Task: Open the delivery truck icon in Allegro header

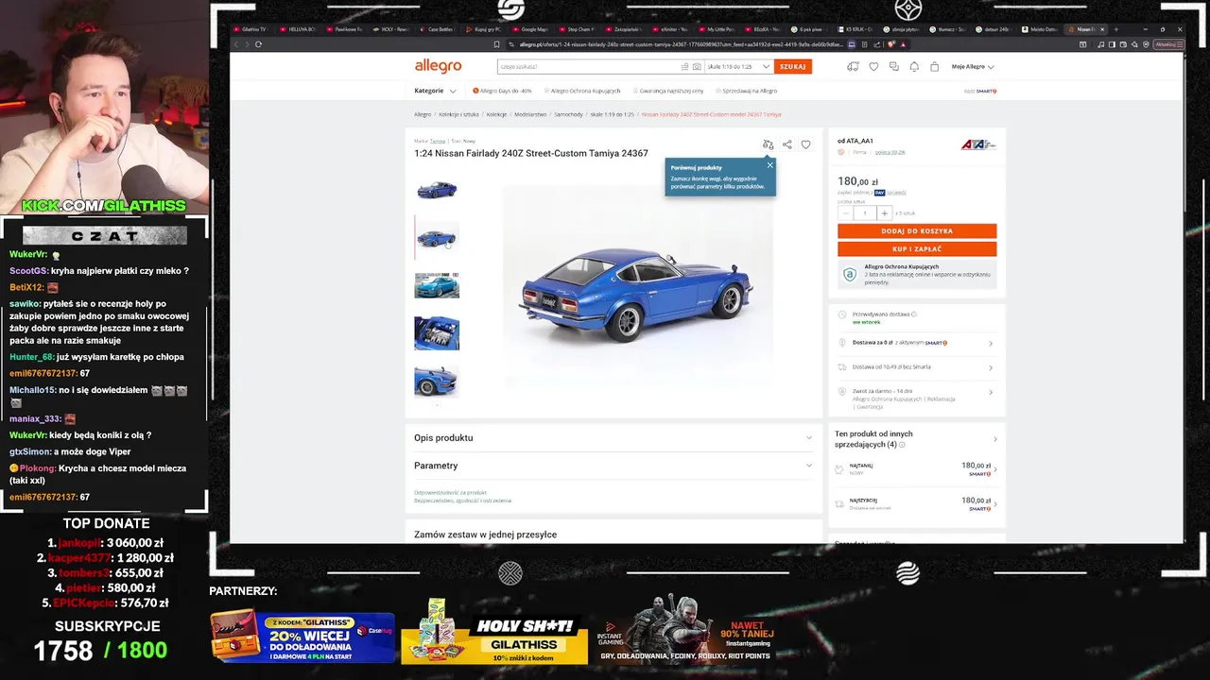Action: pyautogui.click(x=853, y=67)
